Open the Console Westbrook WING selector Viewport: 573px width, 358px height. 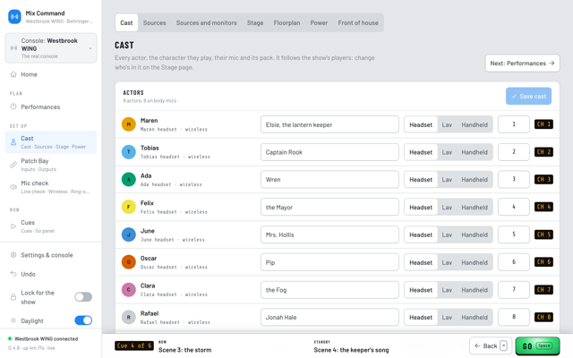(51, 48)
